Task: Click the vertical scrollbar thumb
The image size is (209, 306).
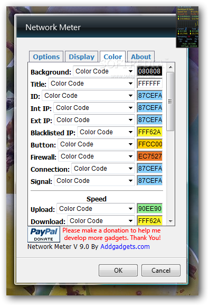Action: click(170, 101)
